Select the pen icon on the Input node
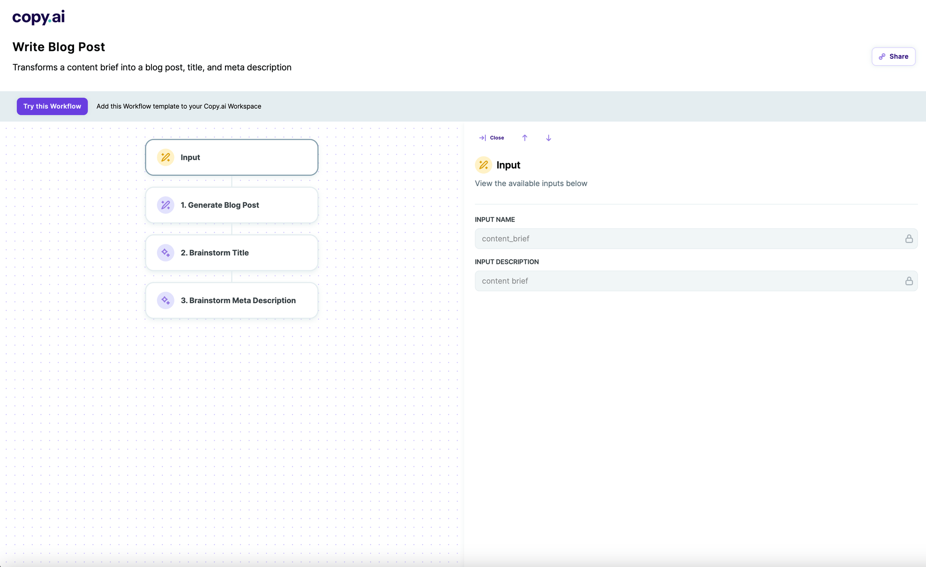926x567 pixels. click(165, 157)
